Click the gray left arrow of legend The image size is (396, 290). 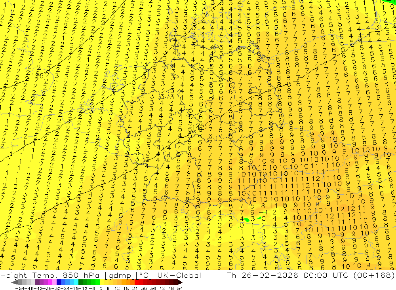pos(14,282)
